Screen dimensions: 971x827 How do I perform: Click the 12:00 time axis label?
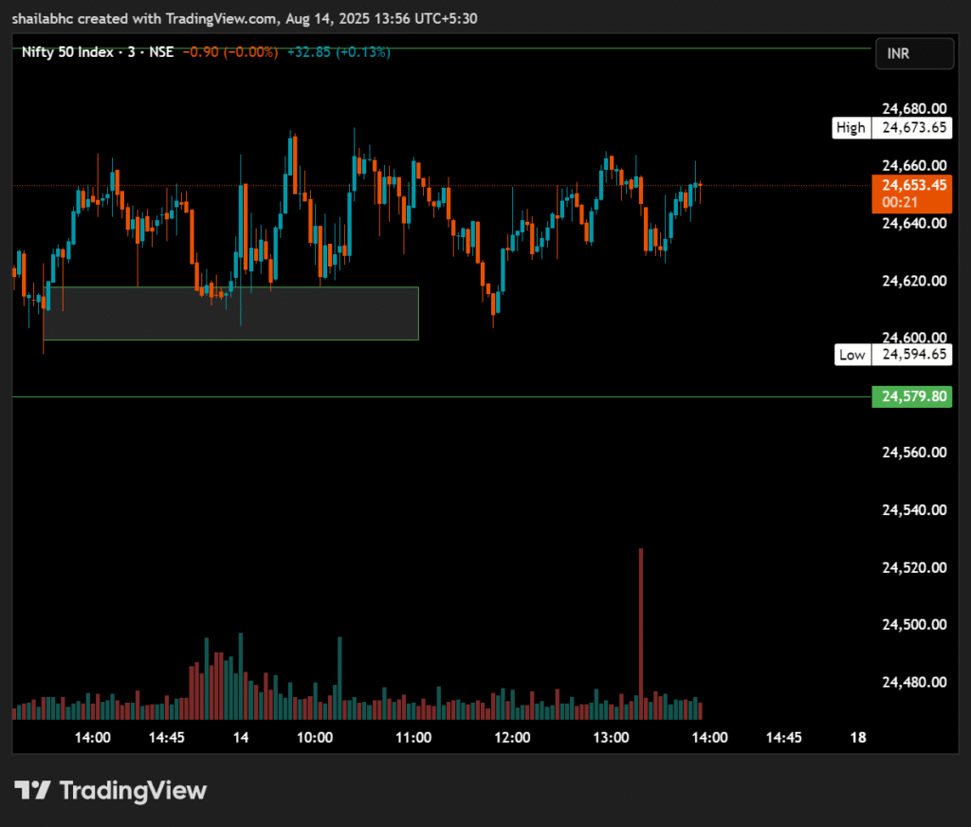[x=512, y=737]
